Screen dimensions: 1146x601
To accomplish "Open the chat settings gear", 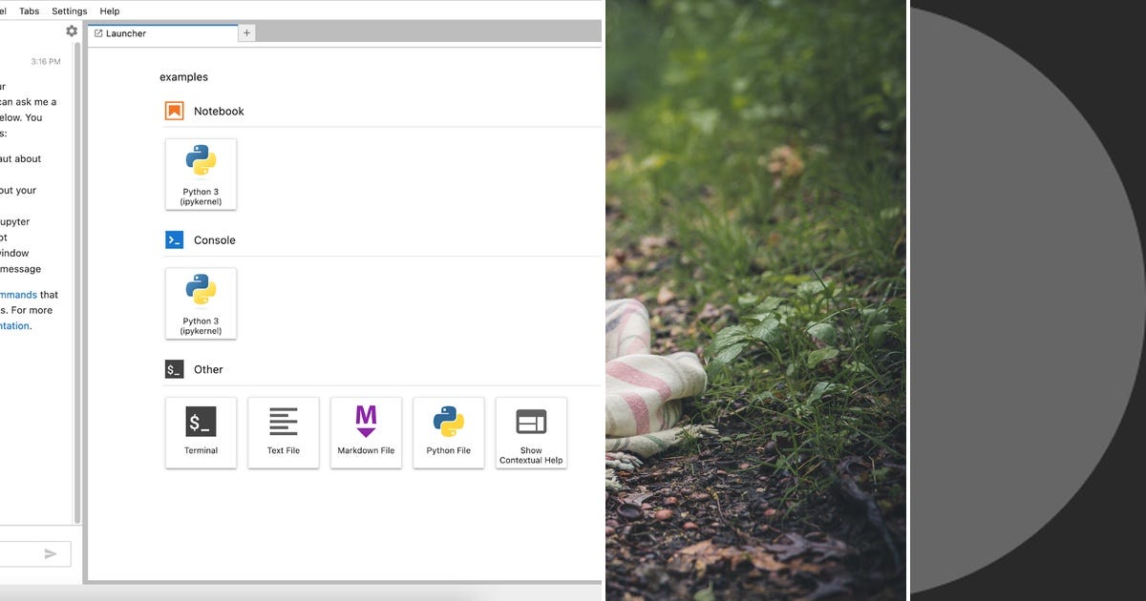I will [72, 31].
